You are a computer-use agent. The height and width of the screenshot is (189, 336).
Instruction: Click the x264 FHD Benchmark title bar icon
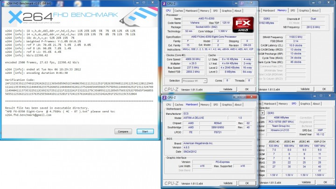coord(3,3)
